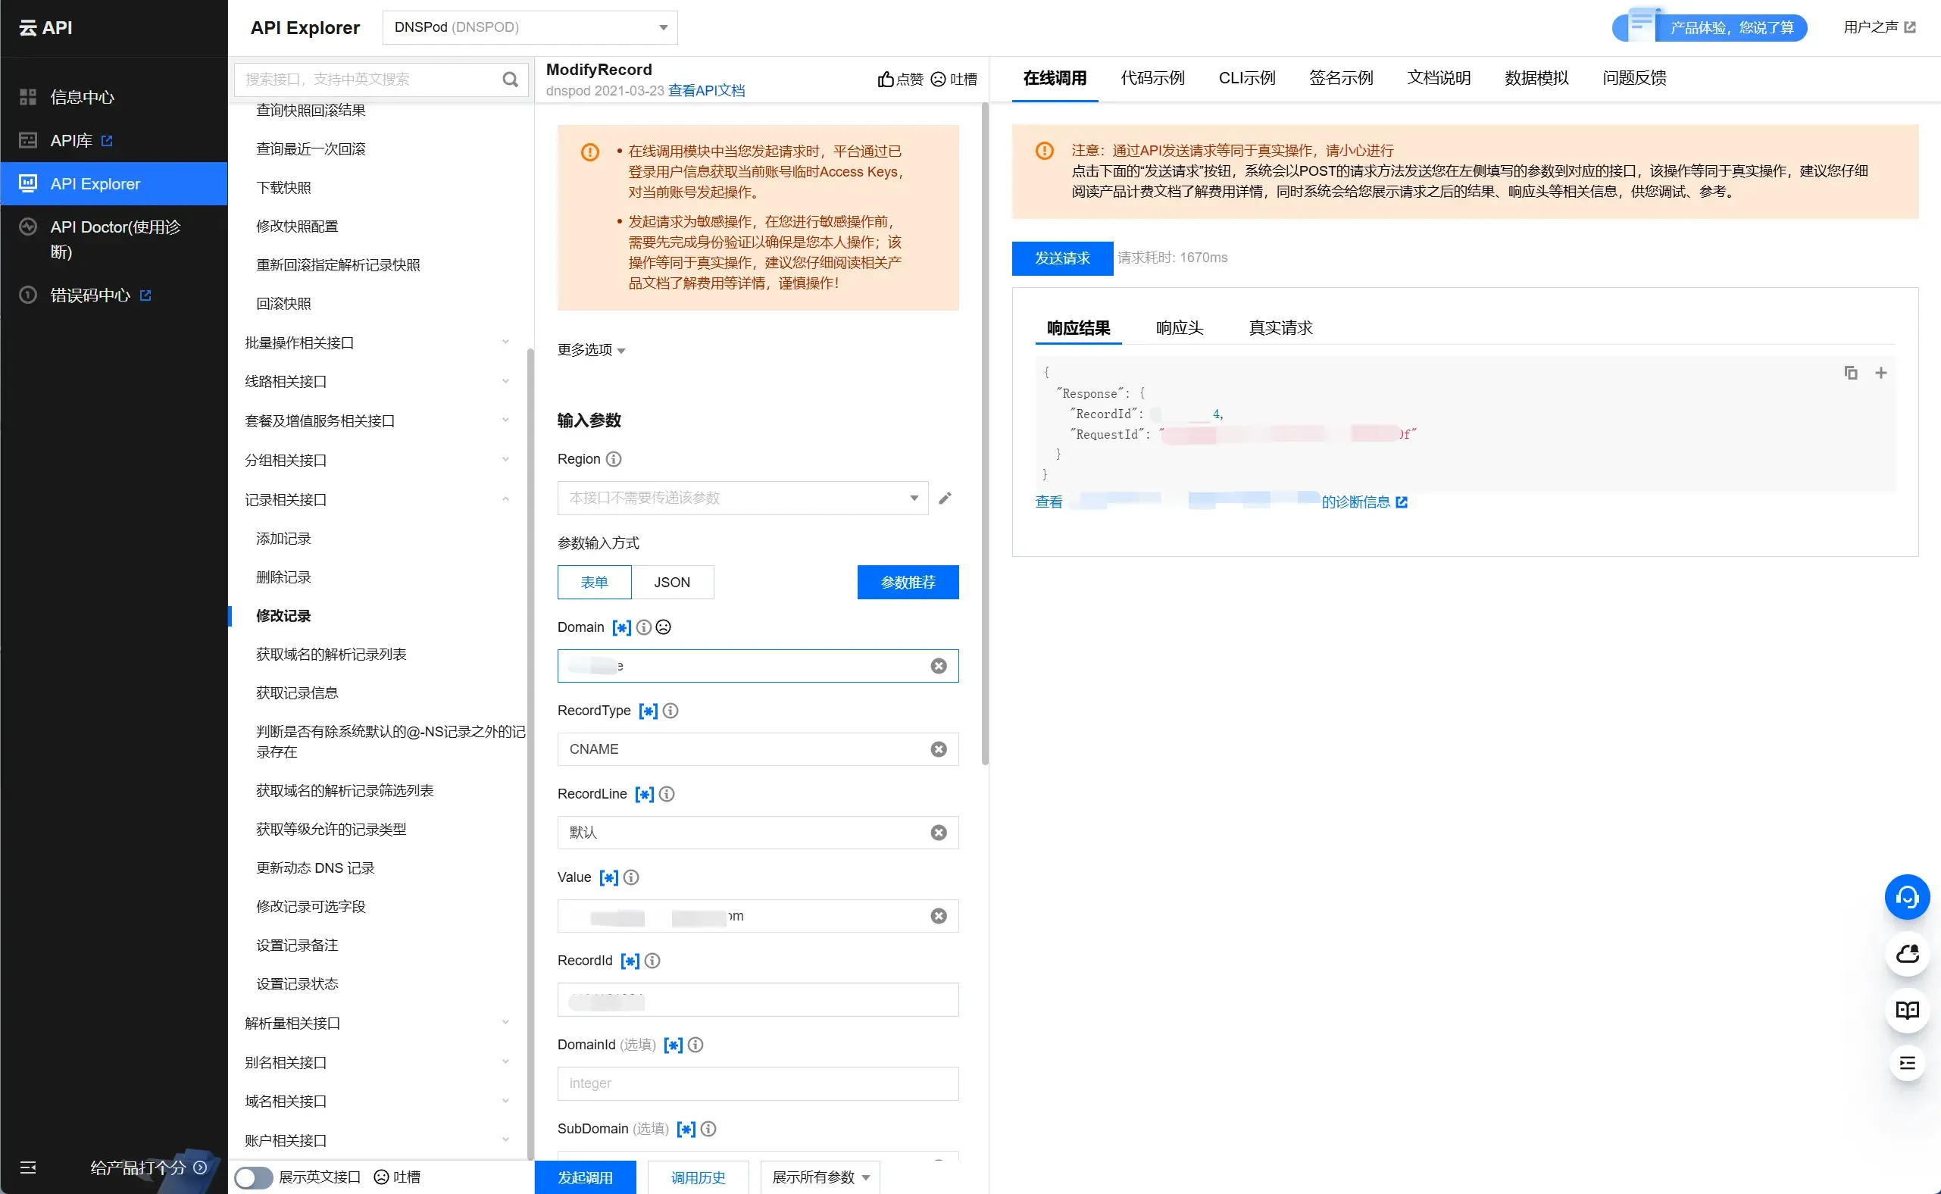Switch to 问题反馈 tab
1941x1194 pixels.
(1634, 78)
